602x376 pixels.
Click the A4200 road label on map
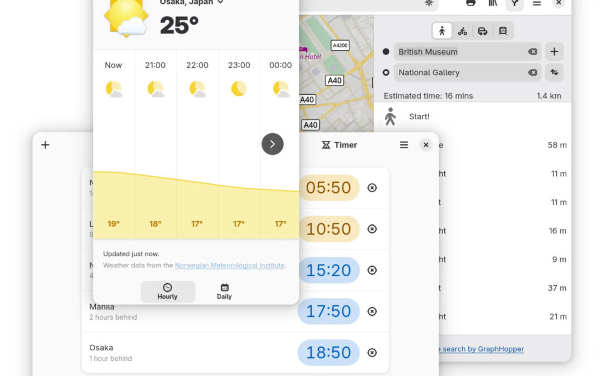click(340, 45)
